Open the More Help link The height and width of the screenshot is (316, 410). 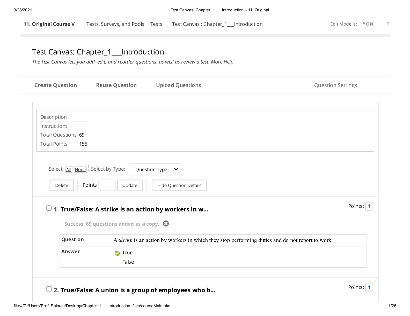click(222, 62)
